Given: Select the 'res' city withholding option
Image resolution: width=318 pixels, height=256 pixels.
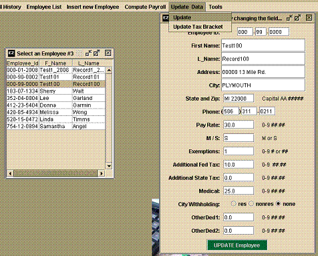Looking at the screenshot, I should click(233, 204).
